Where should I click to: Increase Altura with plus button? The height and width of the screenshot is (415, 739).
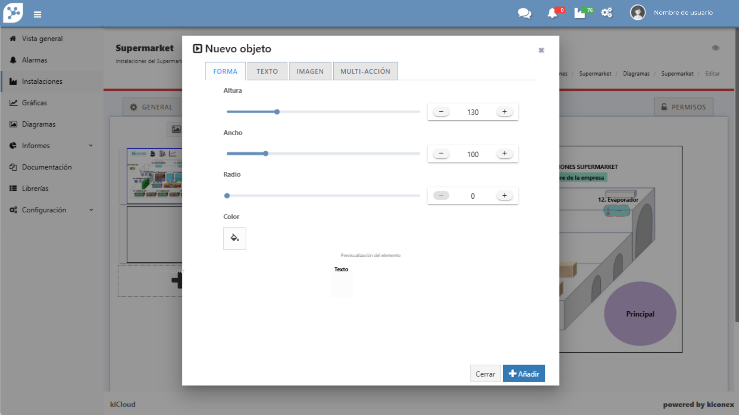coord(504,112)
